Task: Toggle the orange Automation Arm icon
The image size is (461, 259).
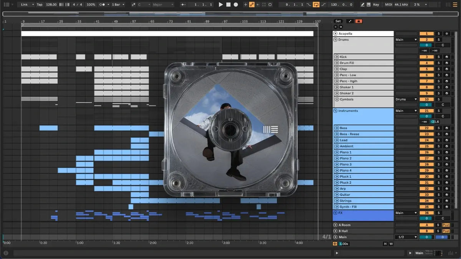Action: pos(252,5)
